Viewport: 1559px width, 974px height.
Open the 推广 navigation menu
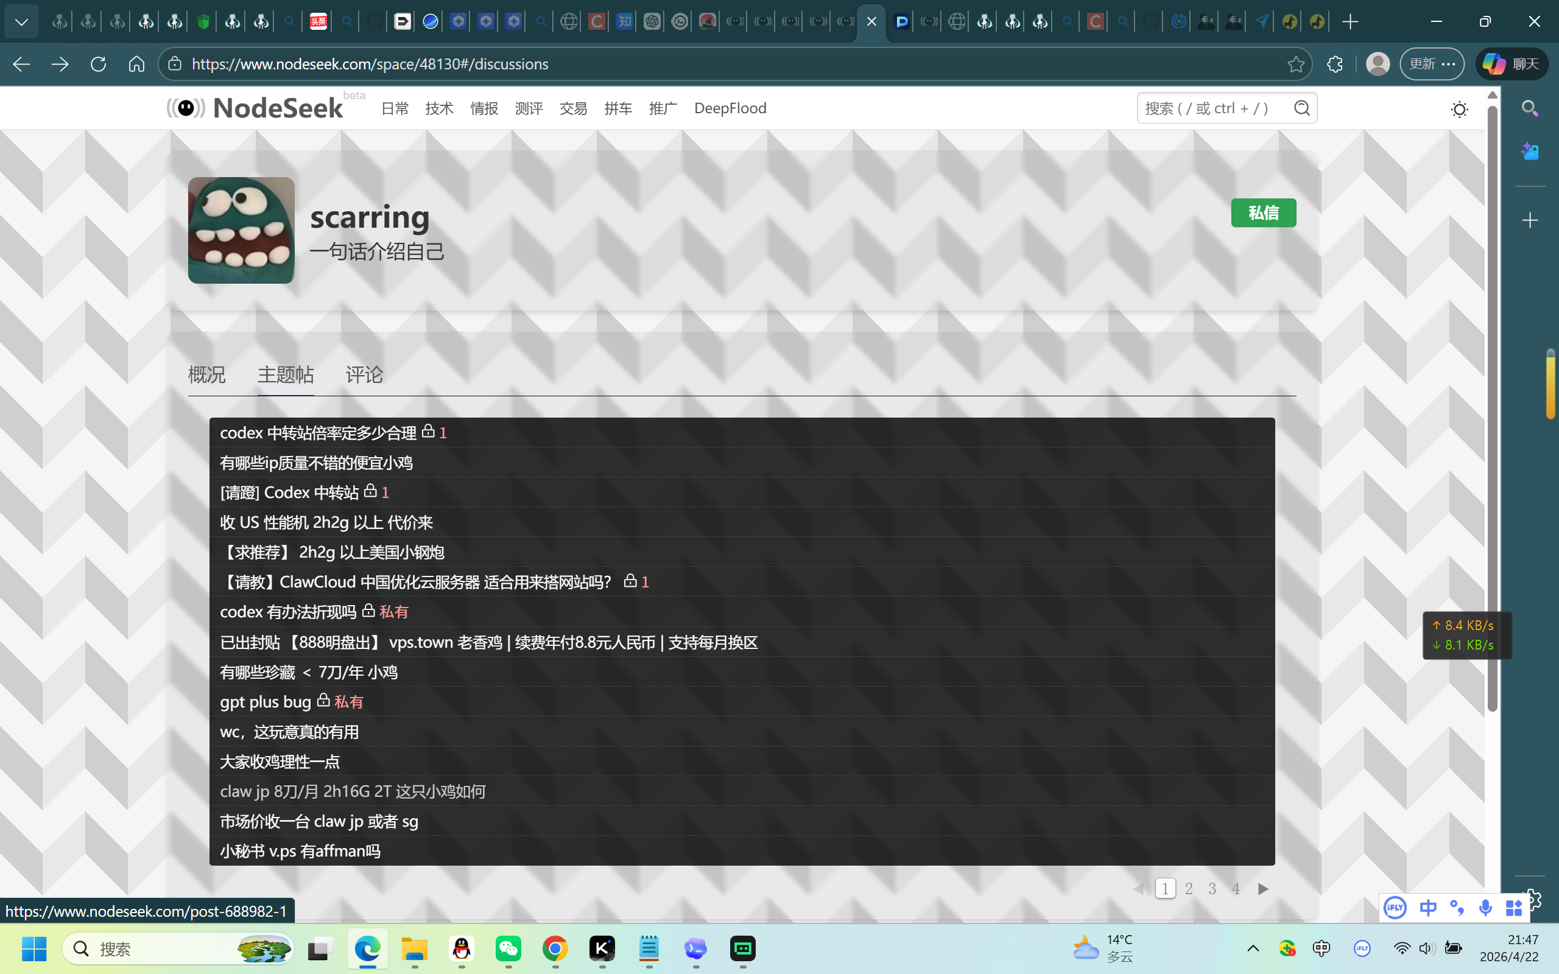663,108
